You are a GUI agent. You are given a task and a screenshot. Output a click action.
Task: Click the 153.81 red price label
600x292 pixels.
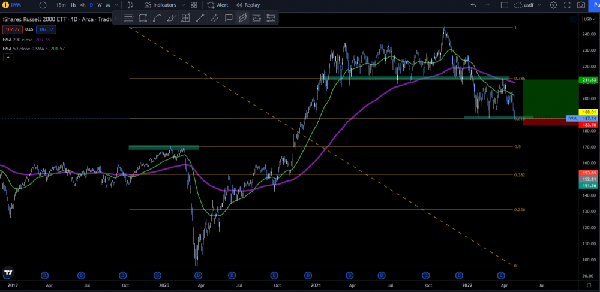(x=589, y=173)
